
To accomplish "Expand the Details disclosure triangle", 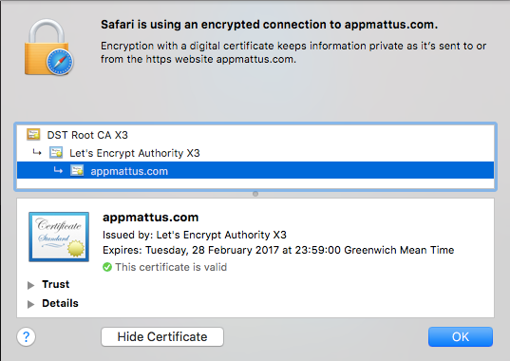I will [31, 304].
